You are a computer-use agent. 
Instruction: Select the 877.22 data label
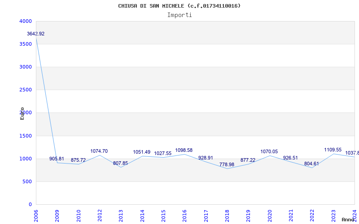point(248,160)
